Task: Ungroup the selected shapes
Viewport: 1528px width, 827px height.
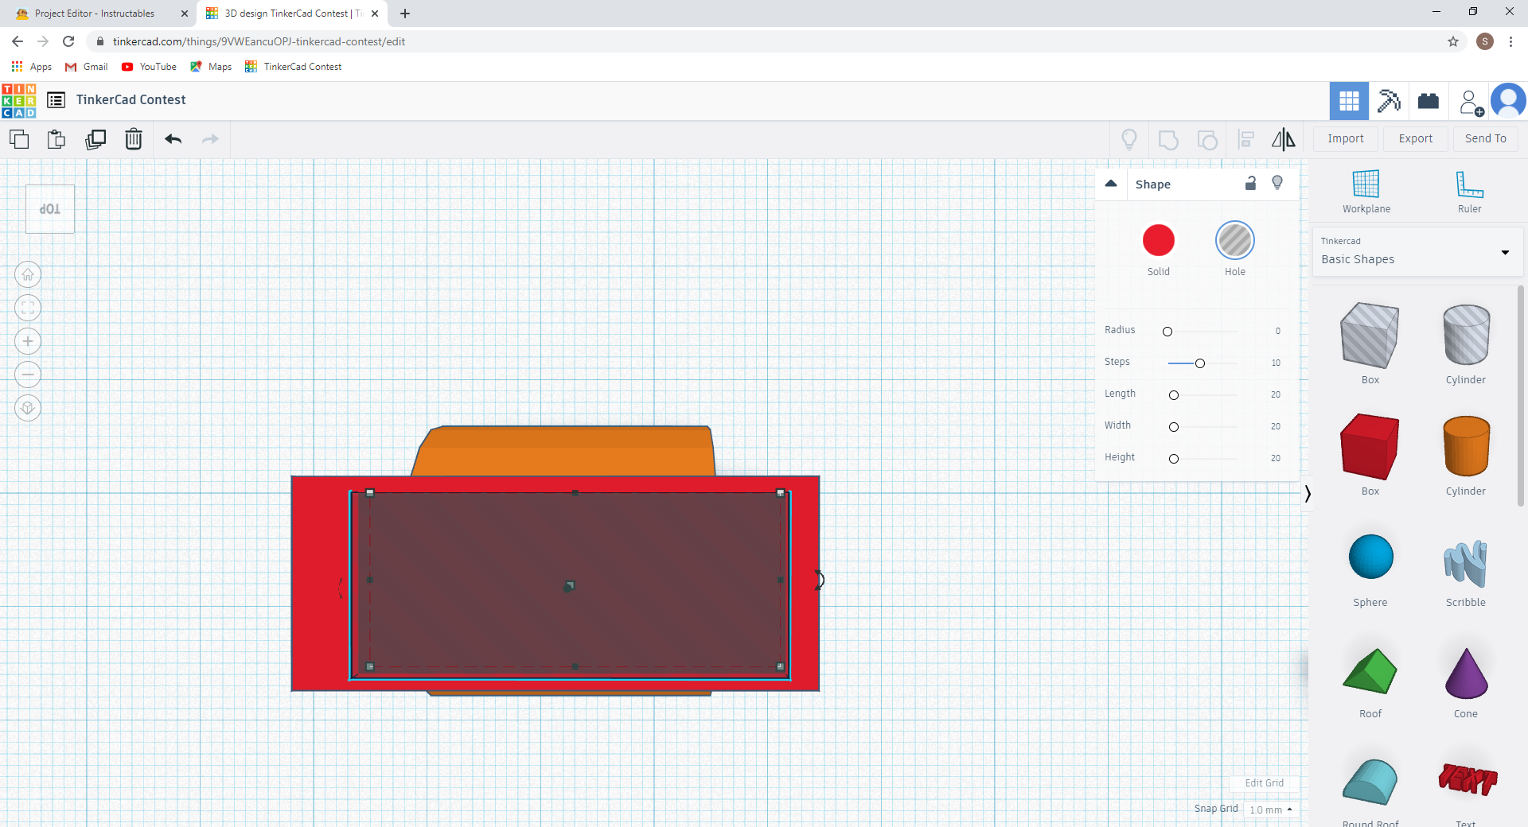Action: [1207, 140]
